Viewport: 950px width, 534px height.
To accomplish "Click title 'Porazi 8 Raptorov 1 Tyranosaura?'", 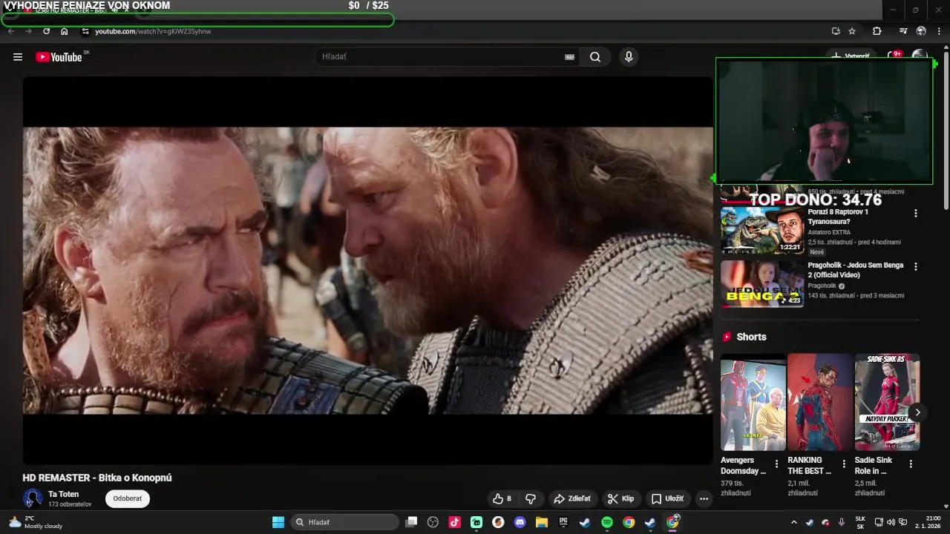I will point(838,217).
